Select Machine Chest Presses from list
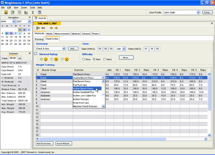 [x=87, y=106]
